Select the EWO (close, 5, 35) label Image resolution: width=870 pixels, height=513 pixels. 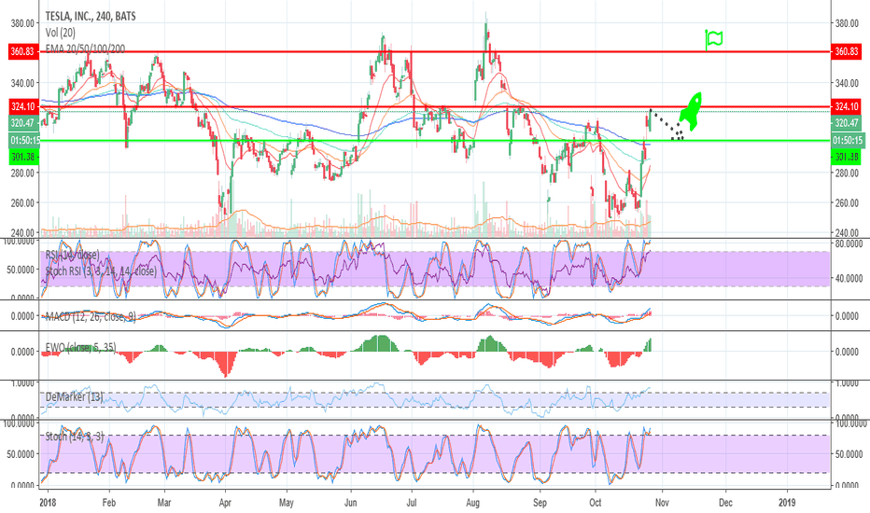tap(80, 348)
